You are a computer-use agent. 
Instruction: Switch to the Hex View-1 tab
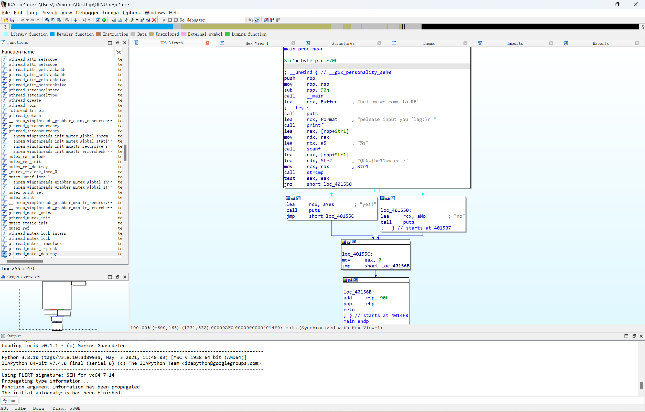coord(257,43)
